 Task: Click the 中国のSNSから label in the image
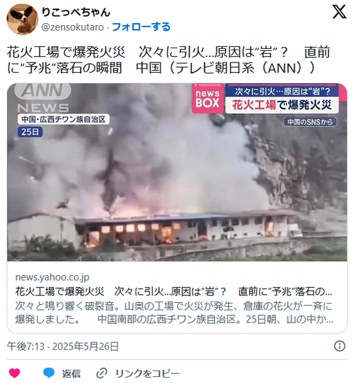310,122
